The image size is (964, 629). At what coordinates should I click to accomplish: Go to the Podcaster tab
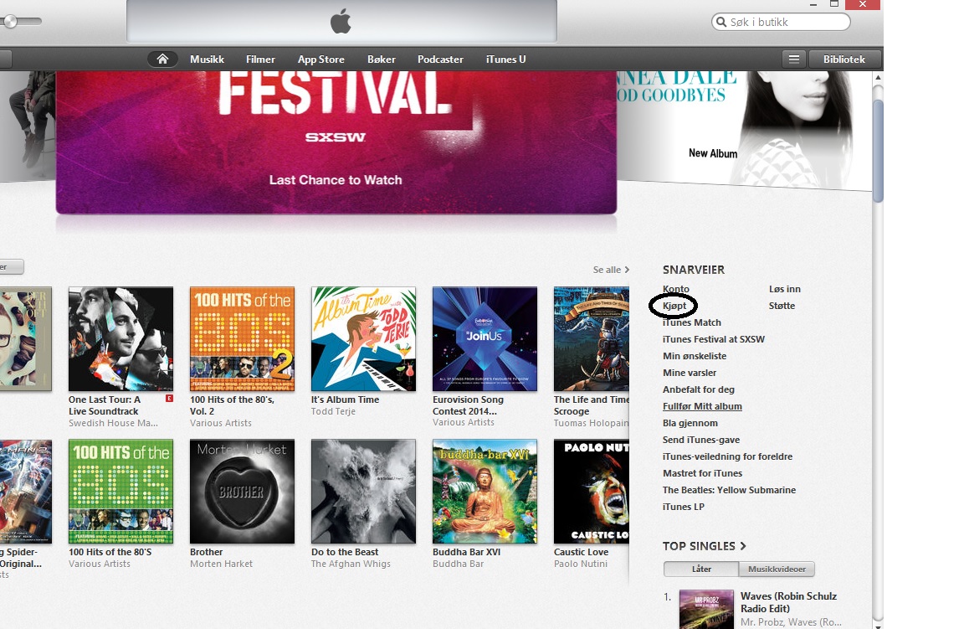440,59
